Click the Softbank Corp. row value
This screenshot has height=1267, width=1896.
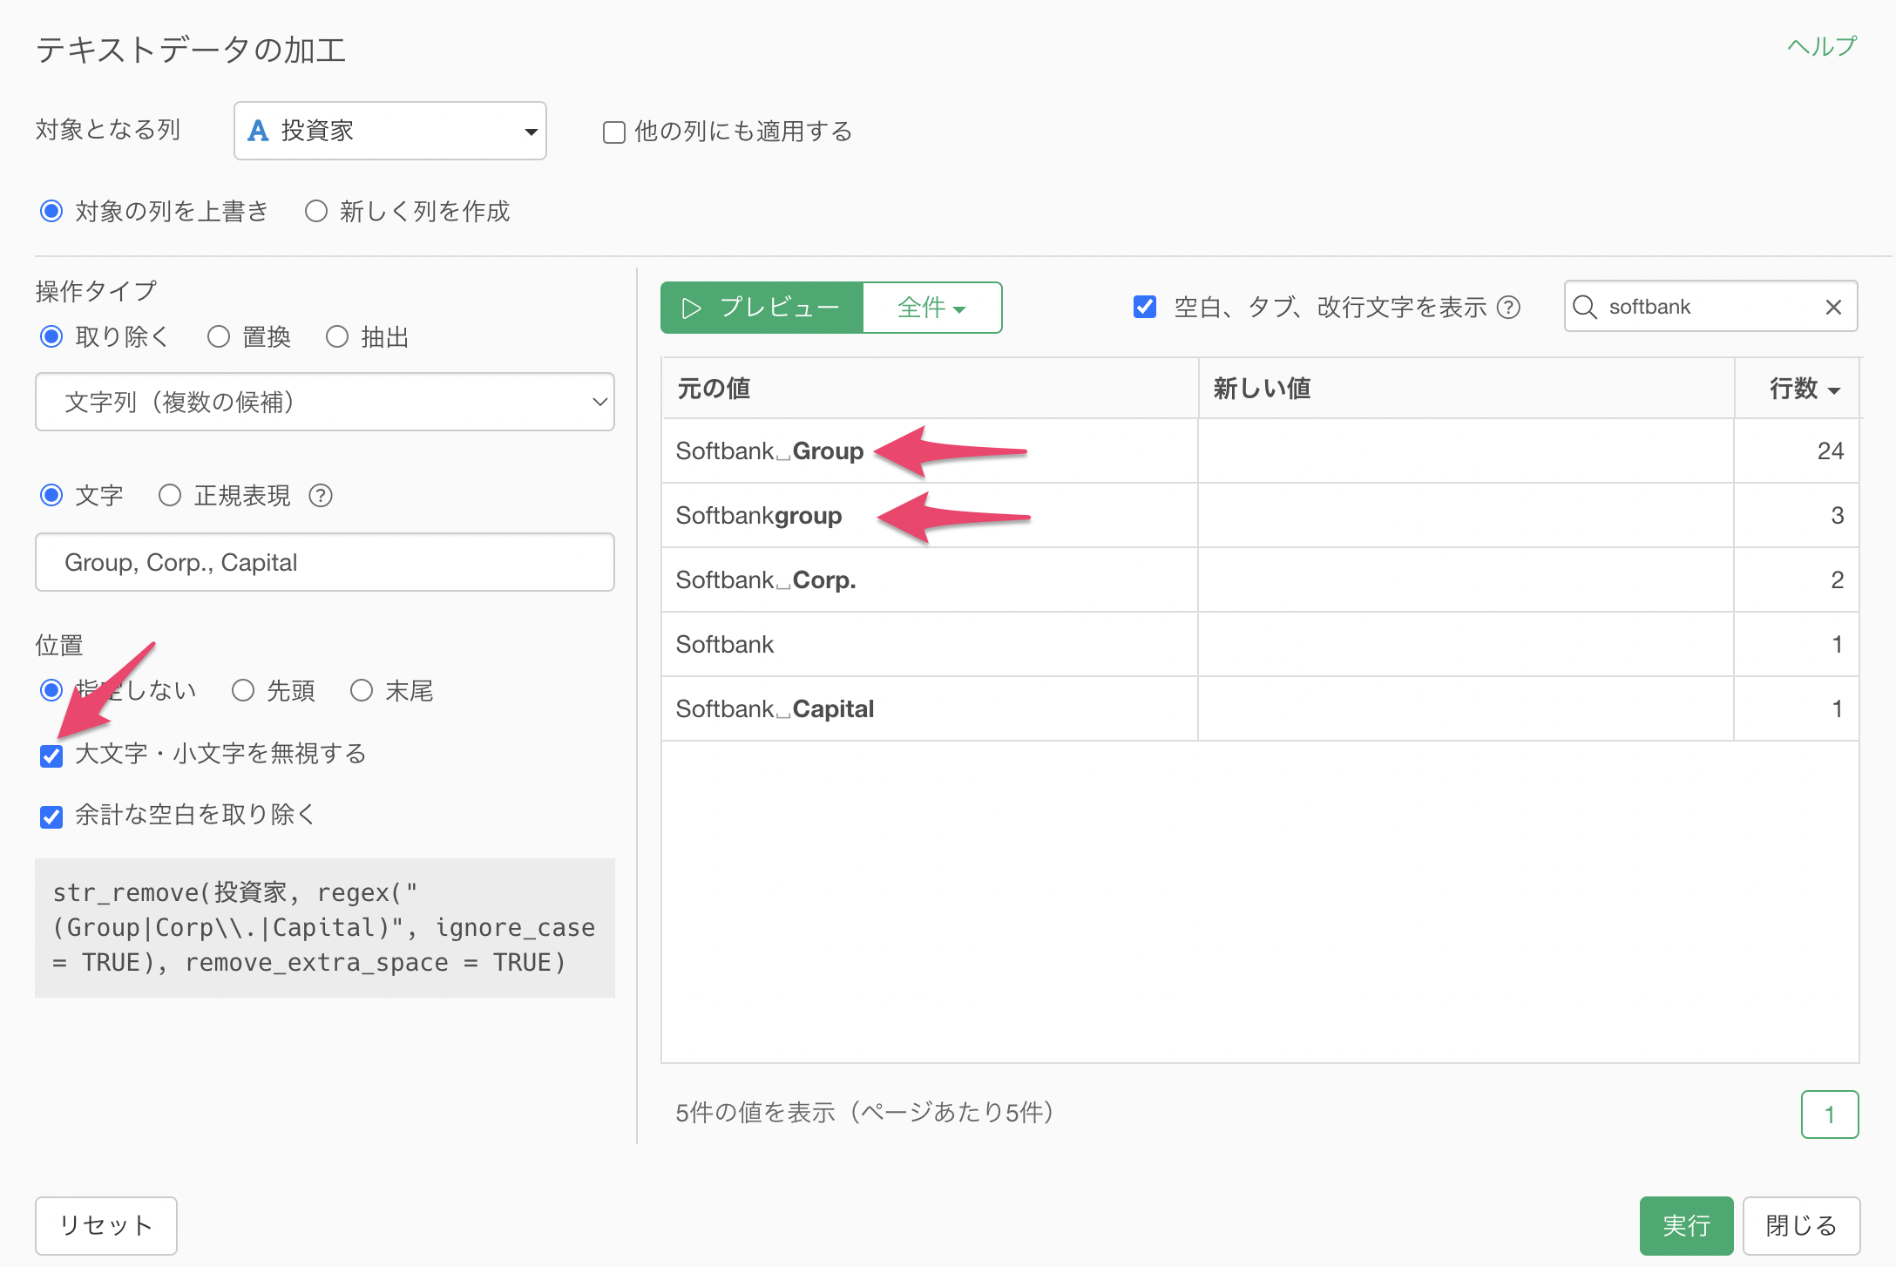(x=766, y=580)
